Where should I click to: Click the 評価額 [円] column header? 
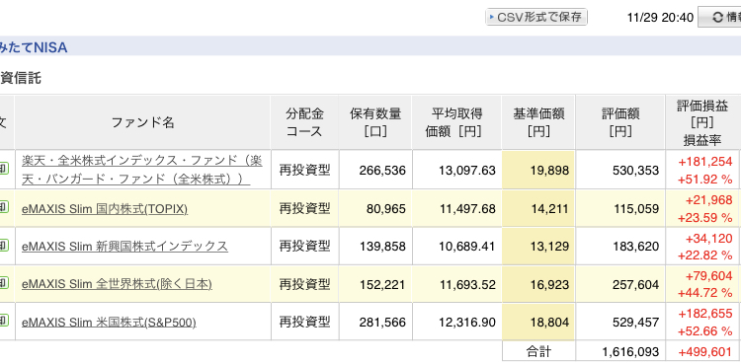[620, 122]
